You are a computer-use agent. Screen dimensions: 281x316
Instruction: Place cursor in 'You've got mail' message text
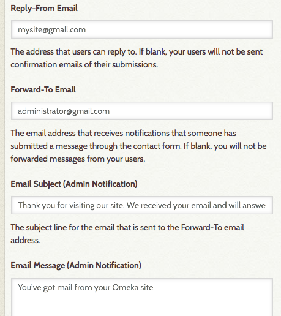(x=86, y=287)
